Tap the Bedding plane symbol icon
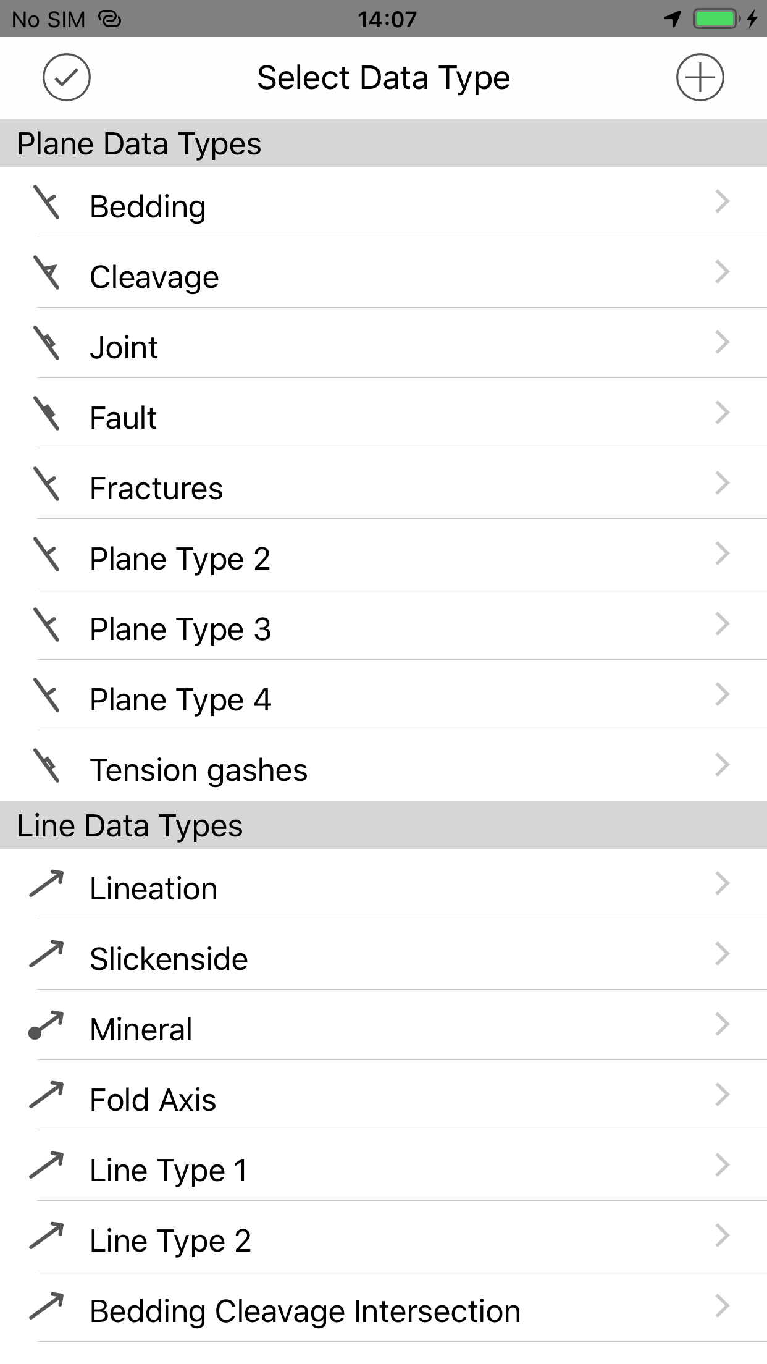This screenshot has width=767, height=1364. (47, 203)
